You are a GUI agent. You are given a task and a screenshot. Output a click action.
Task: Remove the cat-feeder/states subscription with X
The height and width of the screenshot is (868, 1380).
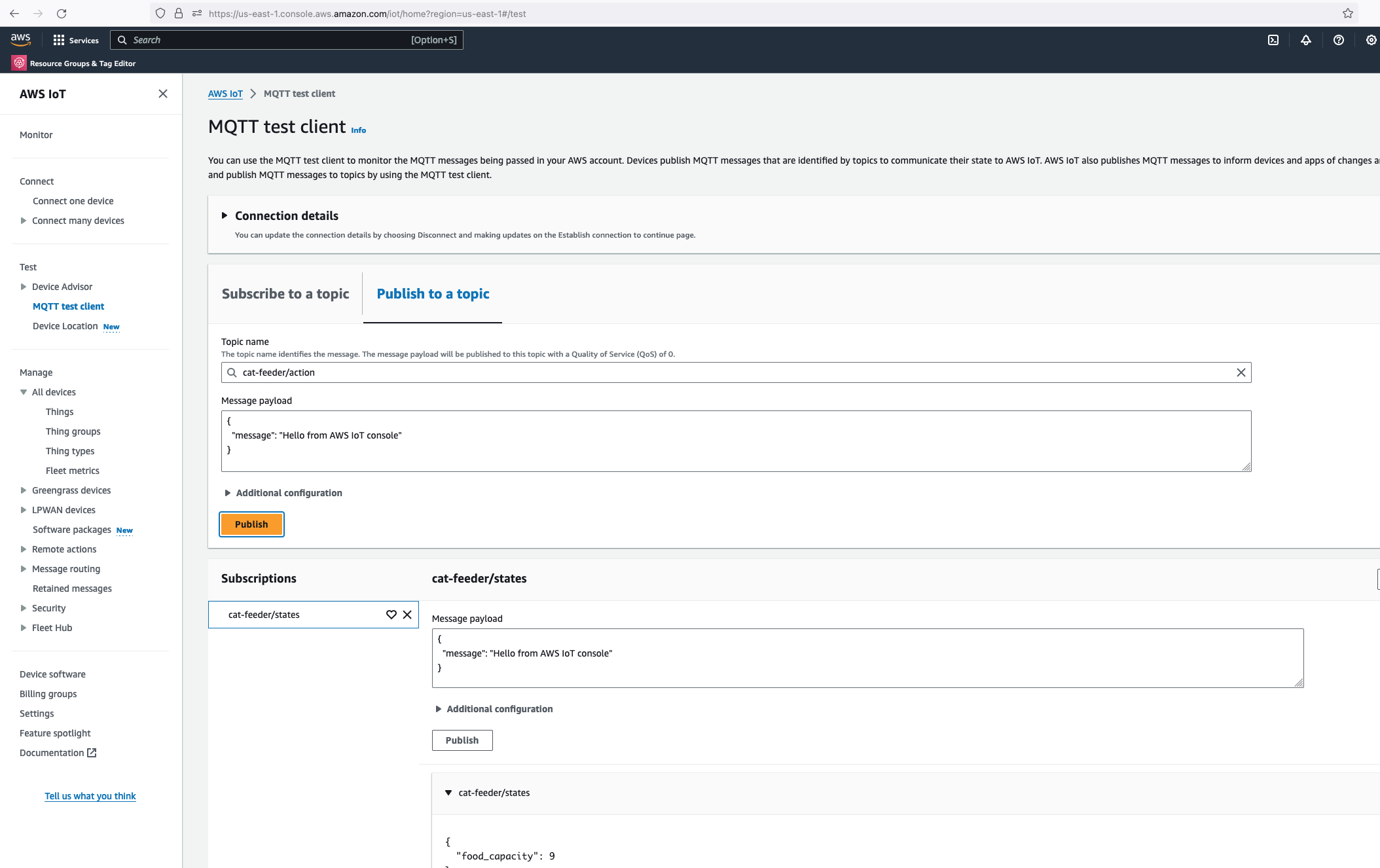click(x=407, y=615)
